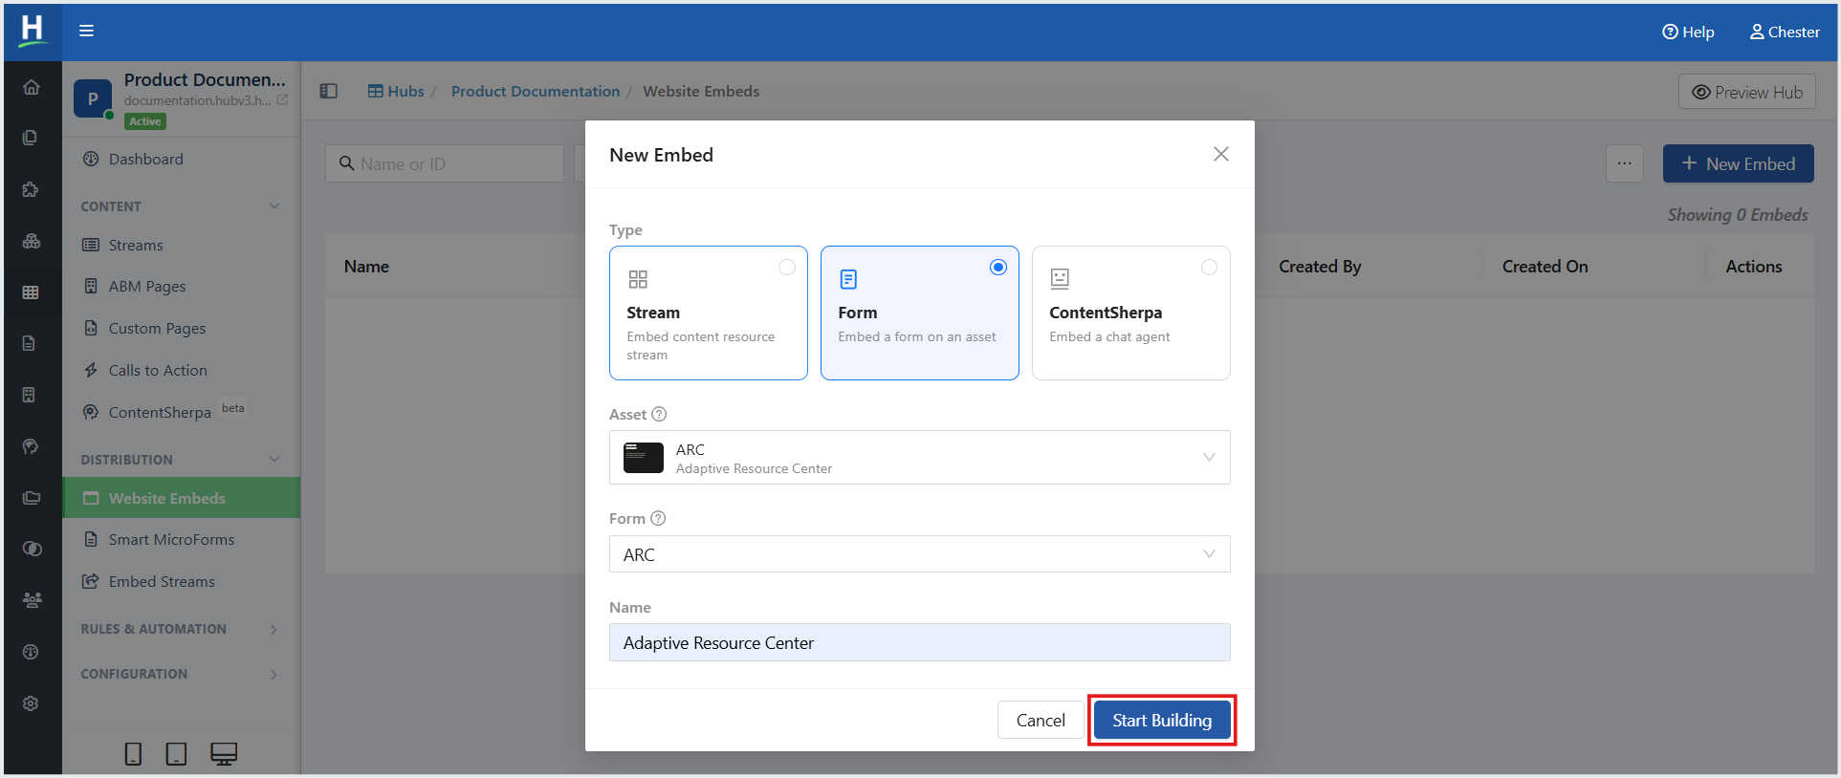Viewport: 1841px width, 778px height.
Task: Click the ARC asset thumbnail in Asset field
Action: point(644,458)
